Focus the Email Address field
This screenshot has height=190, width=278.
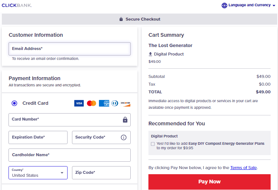point(69,49)
